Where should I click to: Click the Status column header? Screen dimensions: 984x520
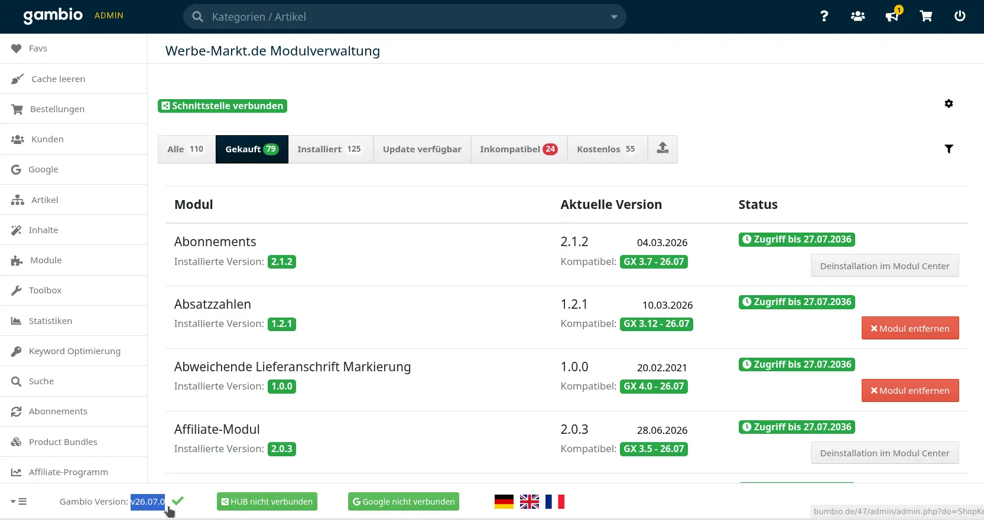[x=758, y=205]
